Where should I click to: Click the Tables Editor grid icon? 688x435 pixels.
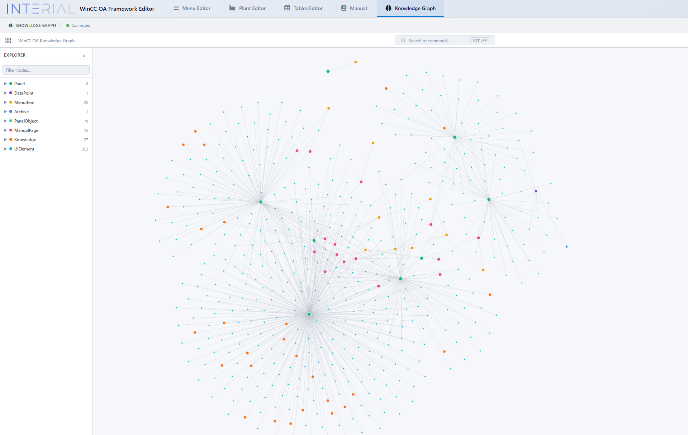287,8
